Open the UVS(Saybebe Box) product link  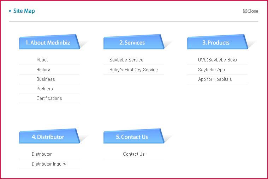coord(218,60)
